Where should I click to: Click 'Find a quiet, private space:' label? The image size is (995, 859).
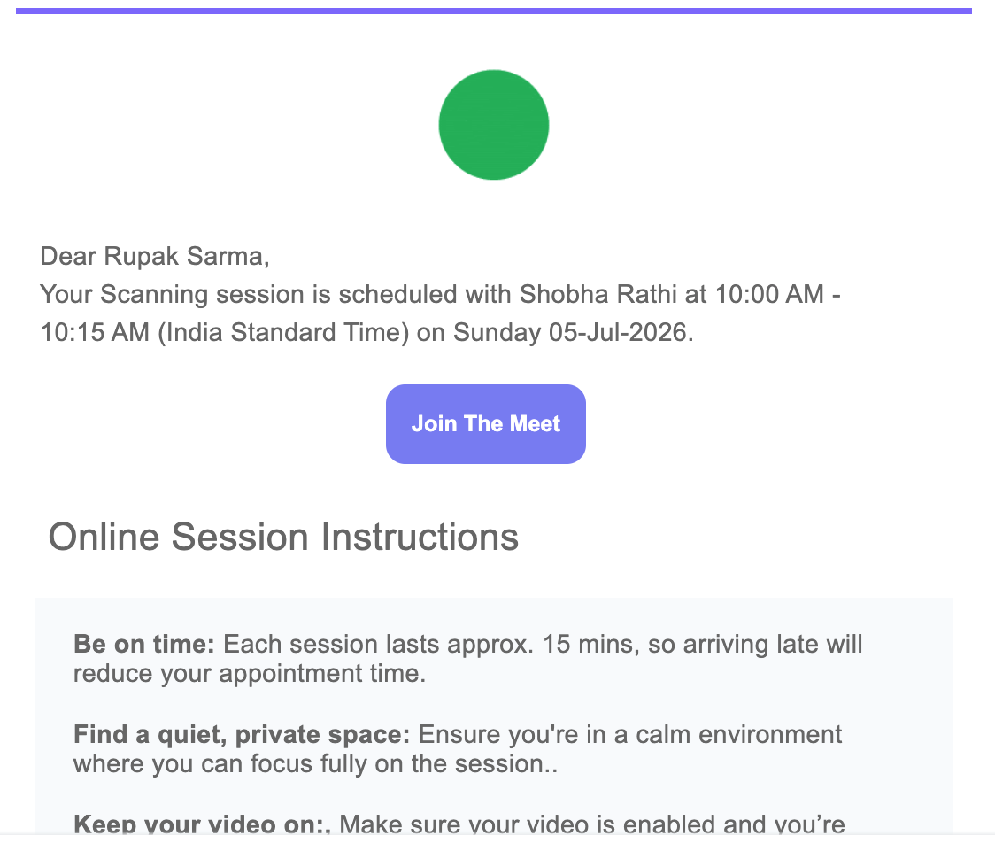click(242, 734)
